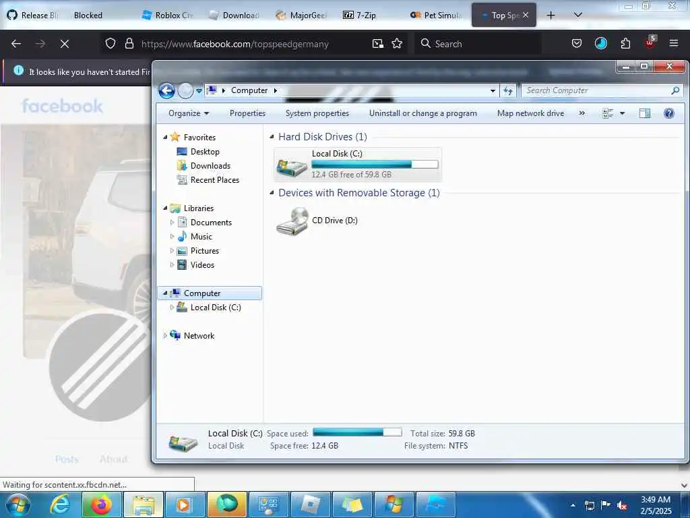Select Desktop under Favorites
690x518 pixels.
205,152
